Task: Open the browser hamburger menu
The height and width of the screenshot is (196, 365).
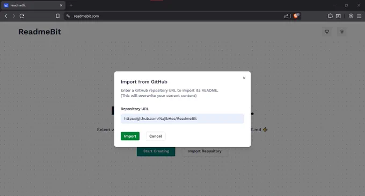Action: (x=359, y=16)
